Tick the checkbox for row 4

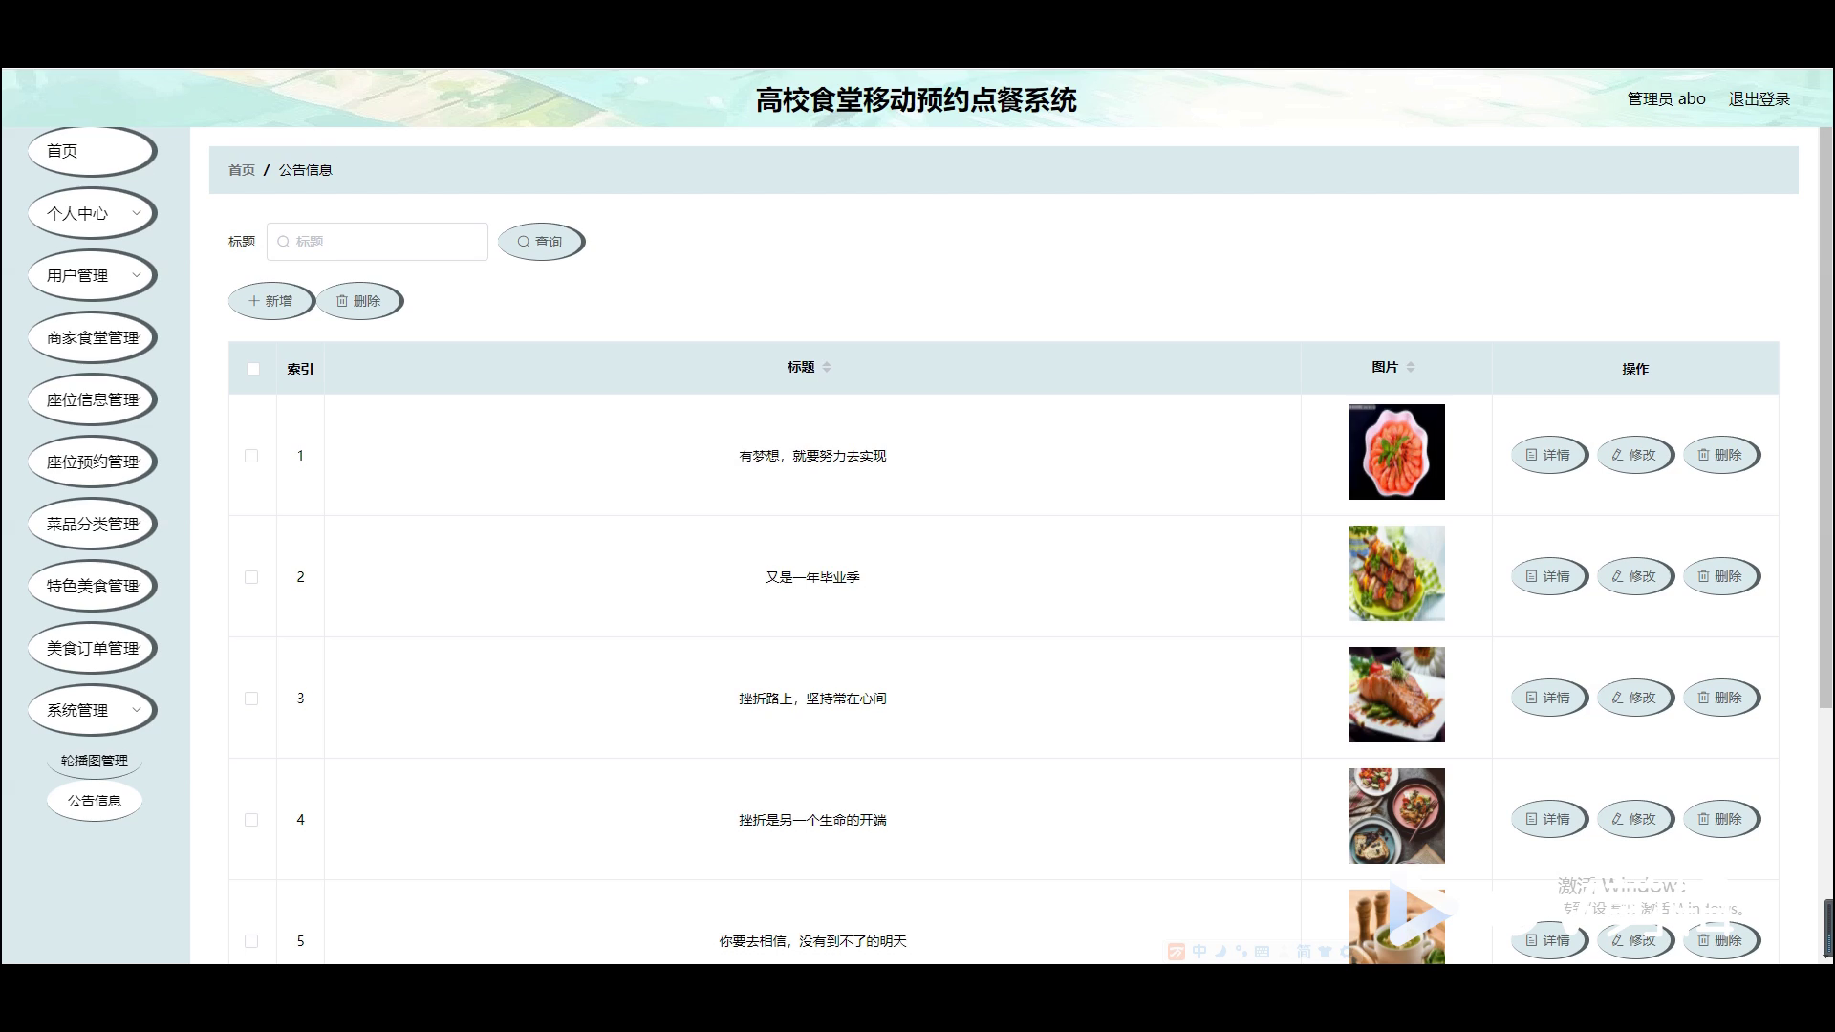[251, 820]
